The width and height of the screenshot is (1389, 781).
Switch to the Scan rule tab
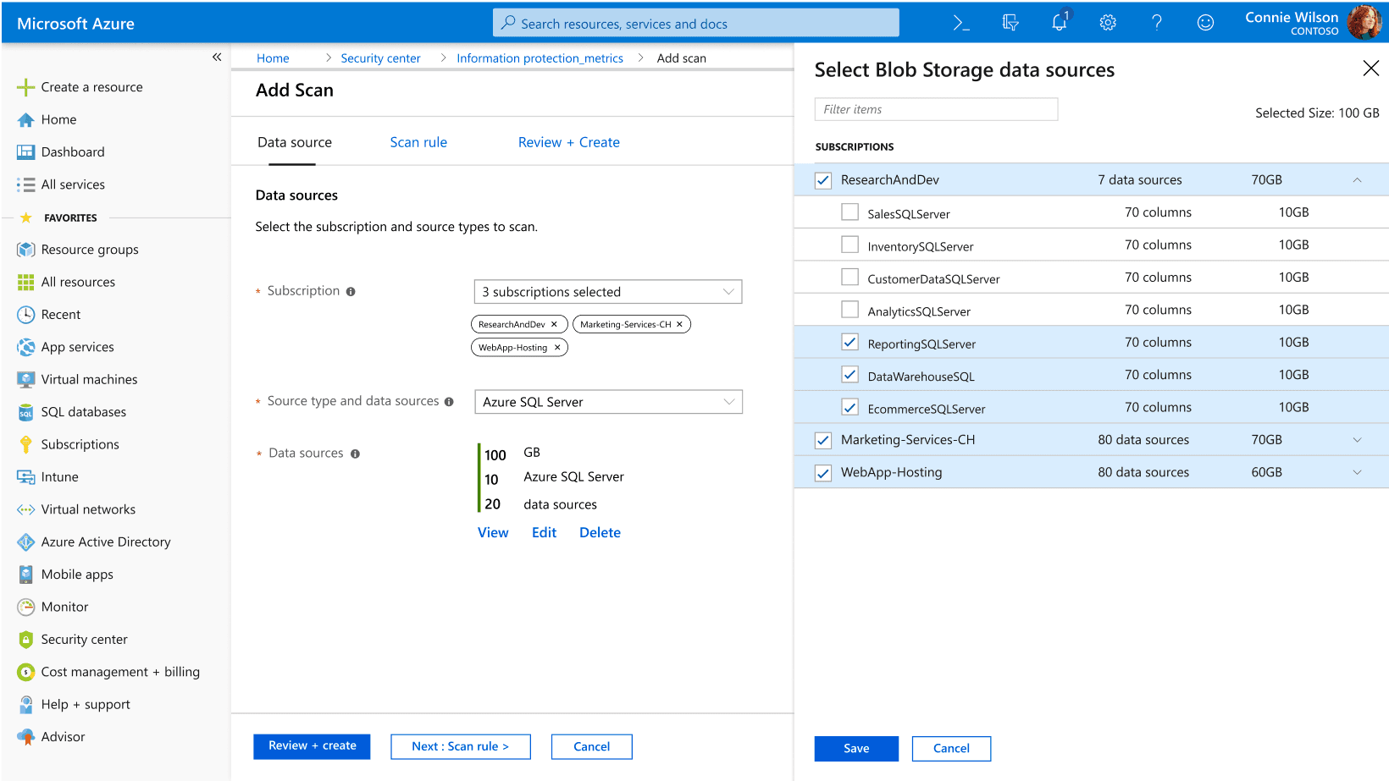coord(418,142)
